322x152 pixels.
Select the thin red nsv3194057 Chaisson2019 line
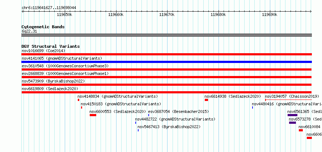288,100
